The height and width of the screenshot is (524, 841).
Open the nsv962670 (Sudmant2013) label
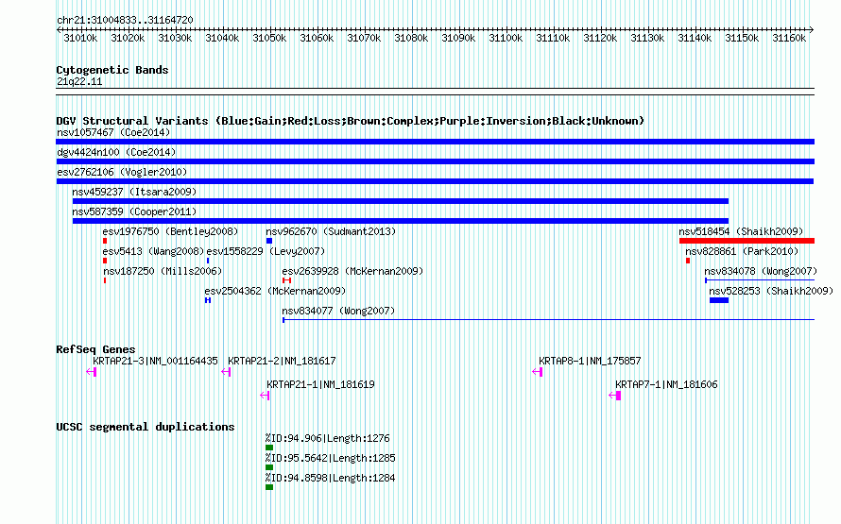click(x=331, y=231)
